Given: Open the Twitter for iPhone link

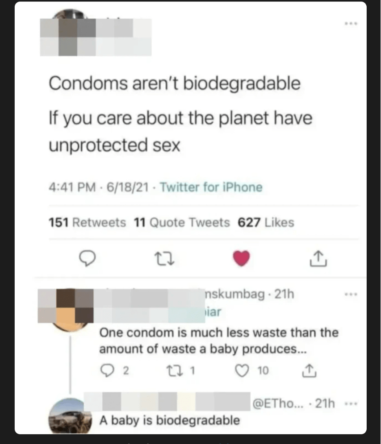Looking at the screenshot, I should pyautogui.click(x=211, y=187).
